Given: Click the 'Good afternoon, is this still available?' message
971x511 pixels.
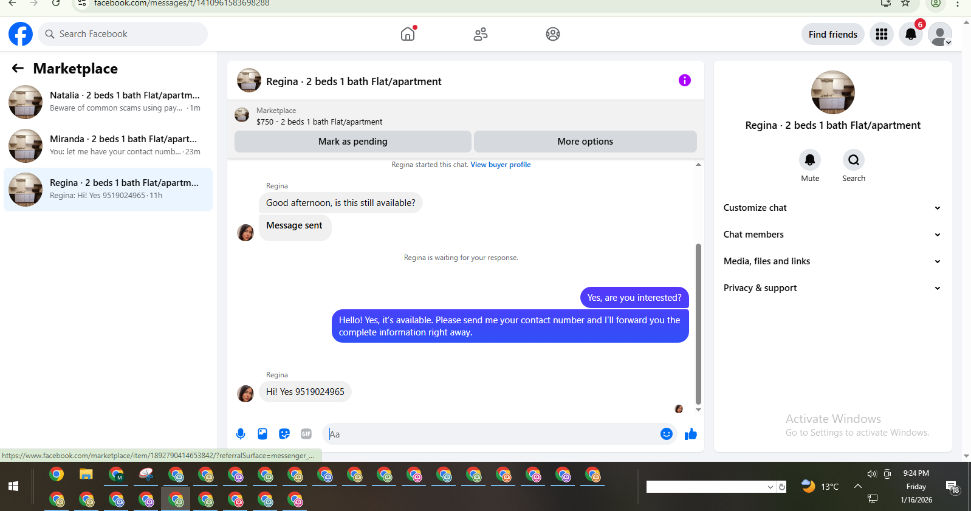Looking at the screenshot, I should pyautogui.click(x=341, y=203).
